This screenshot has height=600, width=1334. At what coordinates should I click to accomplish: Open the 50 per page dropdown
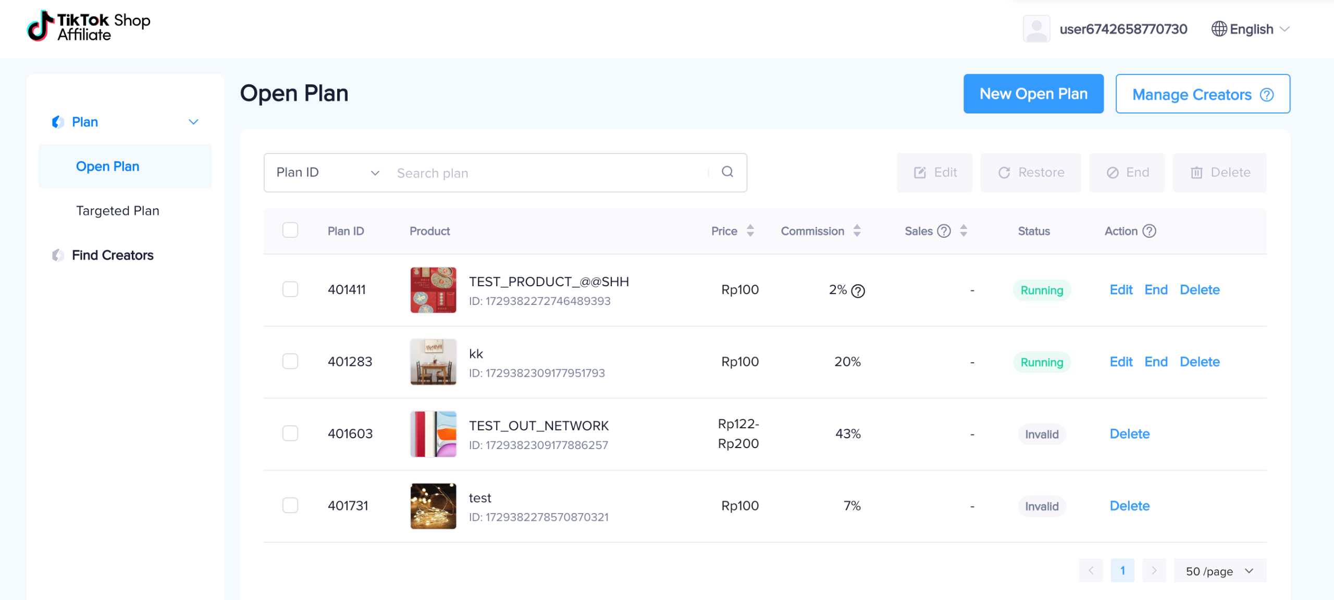pos(1219,570)
